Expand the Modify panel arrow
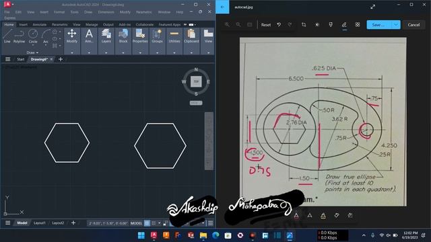The image size is (431, 242). (72, 52)
